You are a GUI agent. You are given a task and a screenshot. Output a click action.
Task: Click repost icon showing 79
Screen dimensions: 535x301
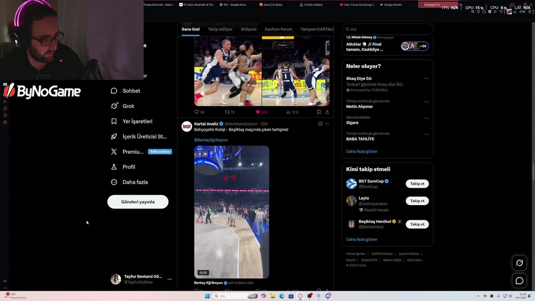(227, 112)
